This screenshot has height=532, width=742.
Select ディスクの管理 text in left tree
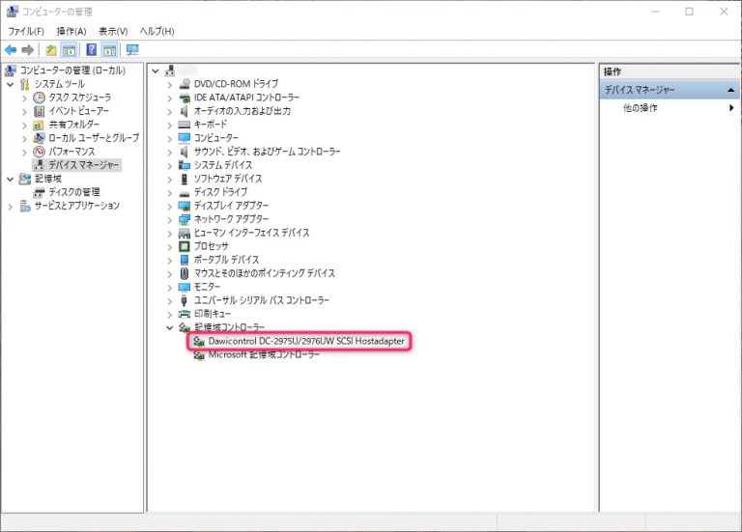(x=74, y=192)
